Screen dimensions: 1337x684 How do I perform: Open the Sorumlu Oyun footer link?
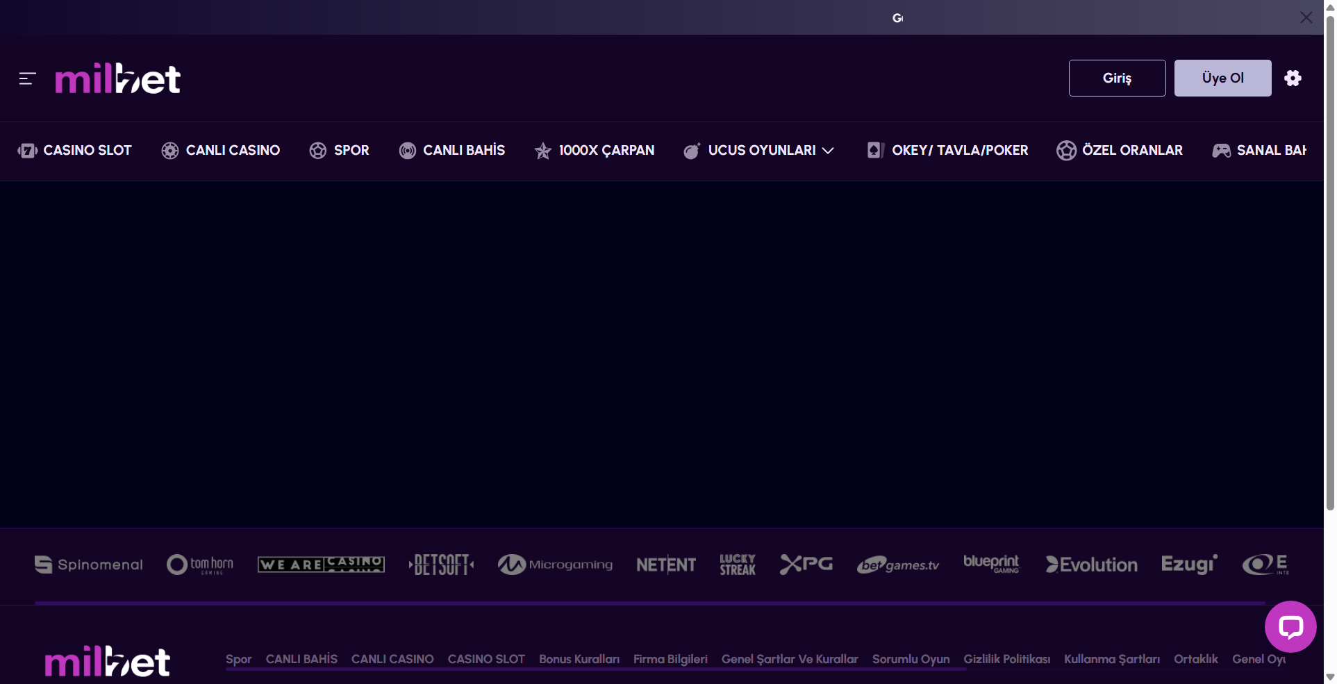click(911, 659)
